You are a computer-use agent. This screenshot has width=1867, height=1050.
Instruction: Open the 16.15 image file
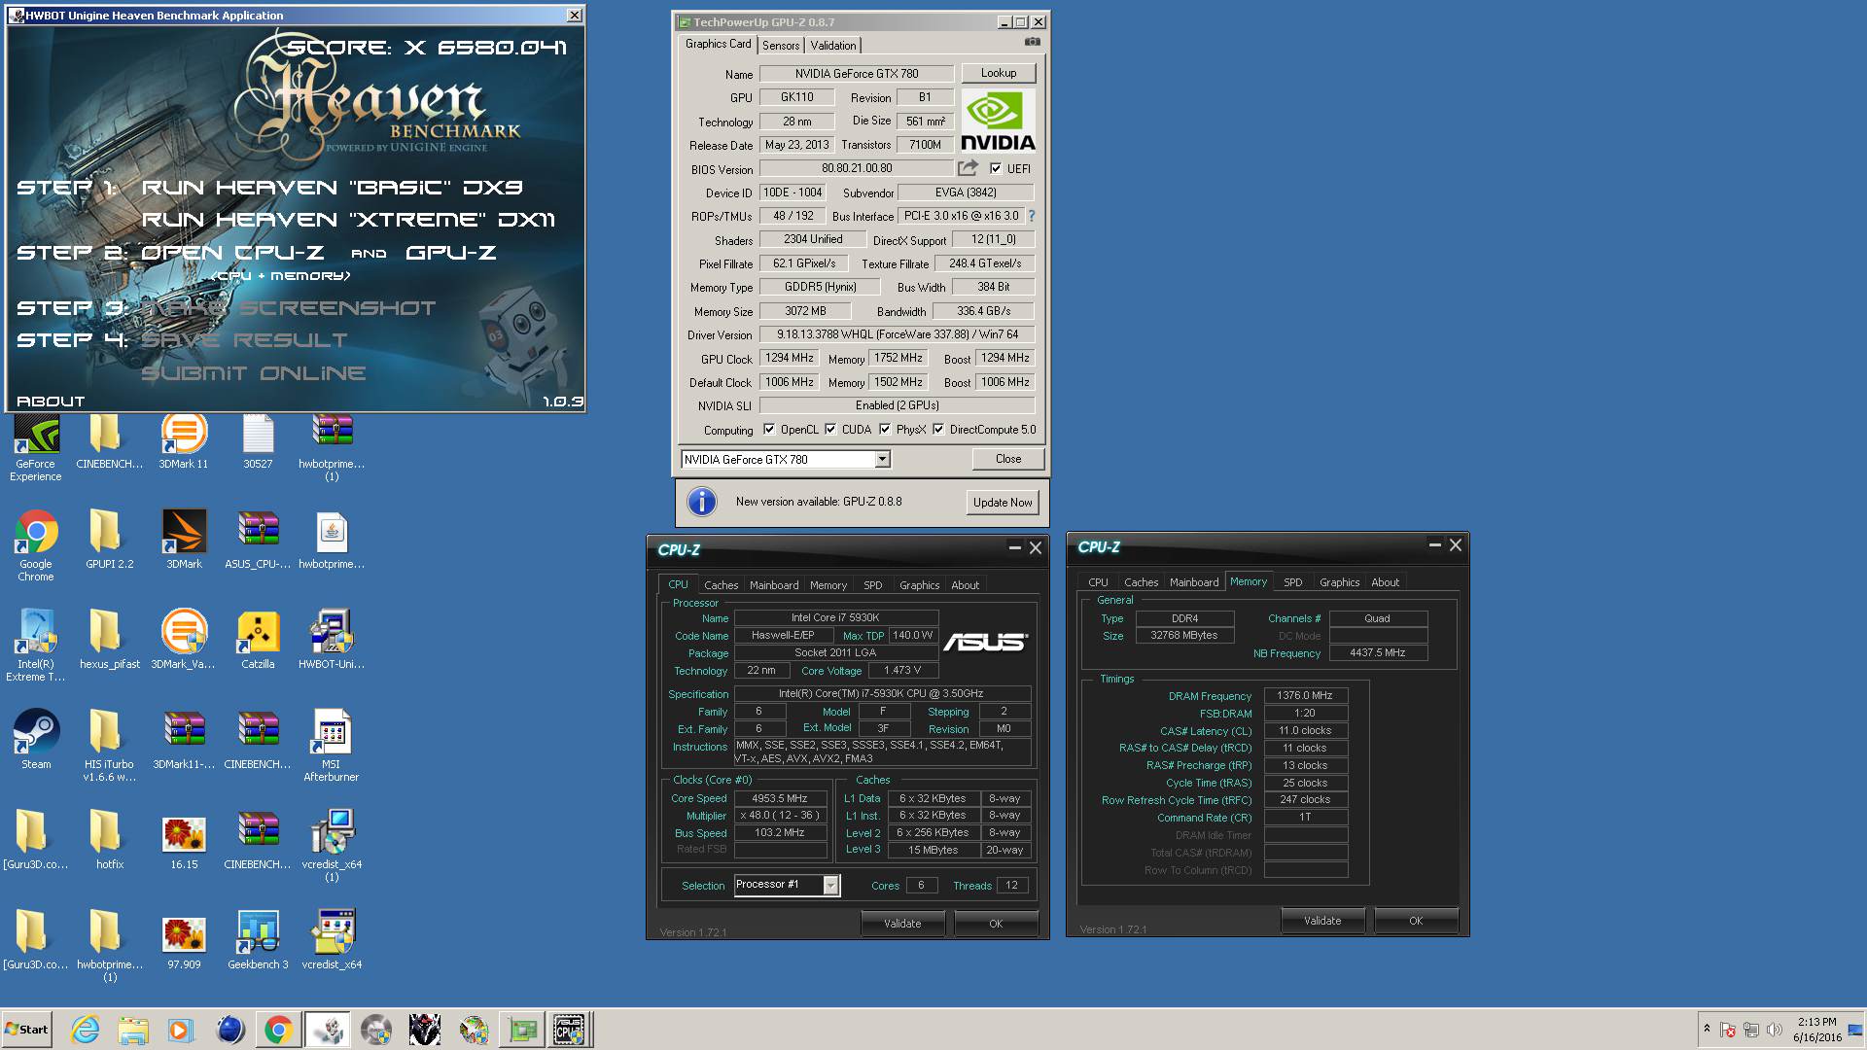click(184, 839)
